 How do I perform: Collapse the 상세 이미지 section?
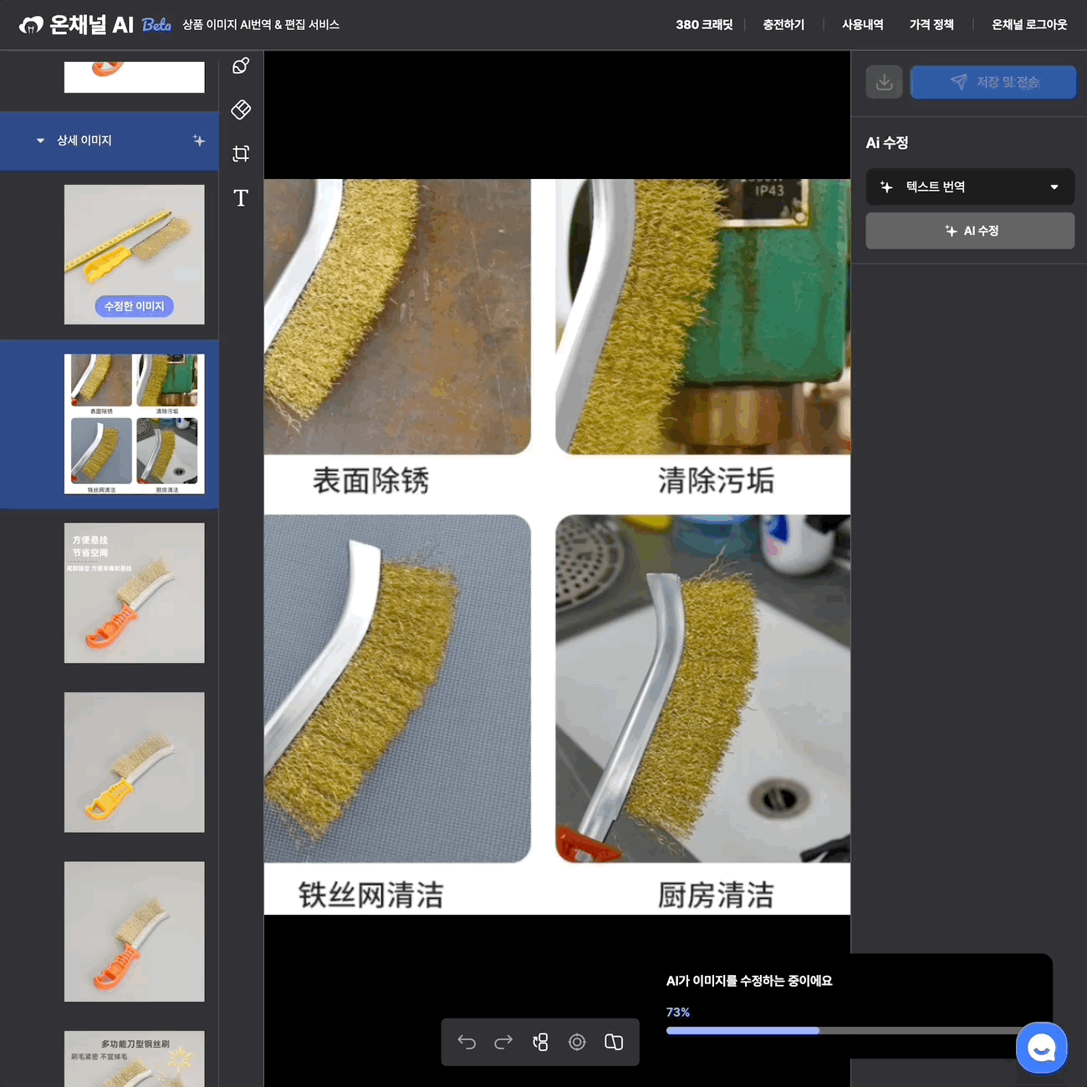40,140
